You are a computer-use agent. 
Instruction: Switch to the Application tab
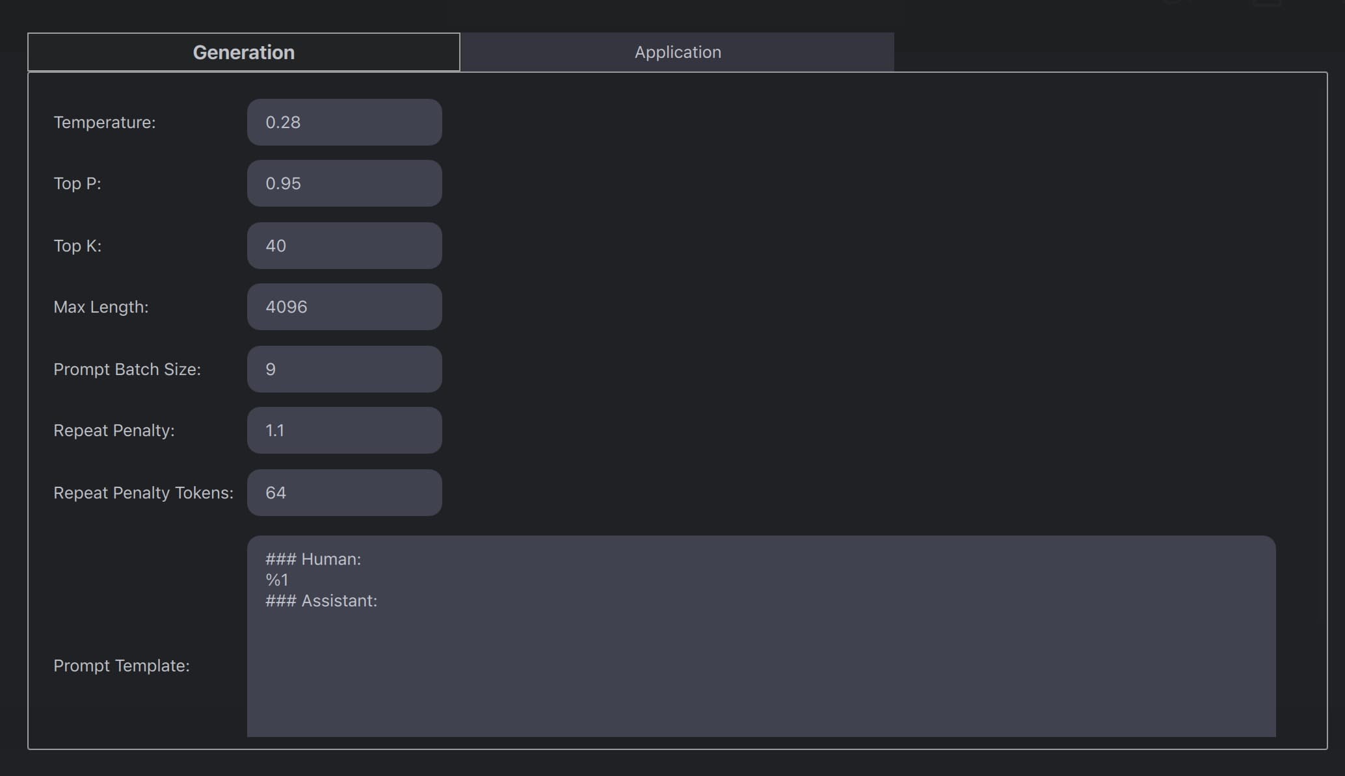click(x=677, y=52)
